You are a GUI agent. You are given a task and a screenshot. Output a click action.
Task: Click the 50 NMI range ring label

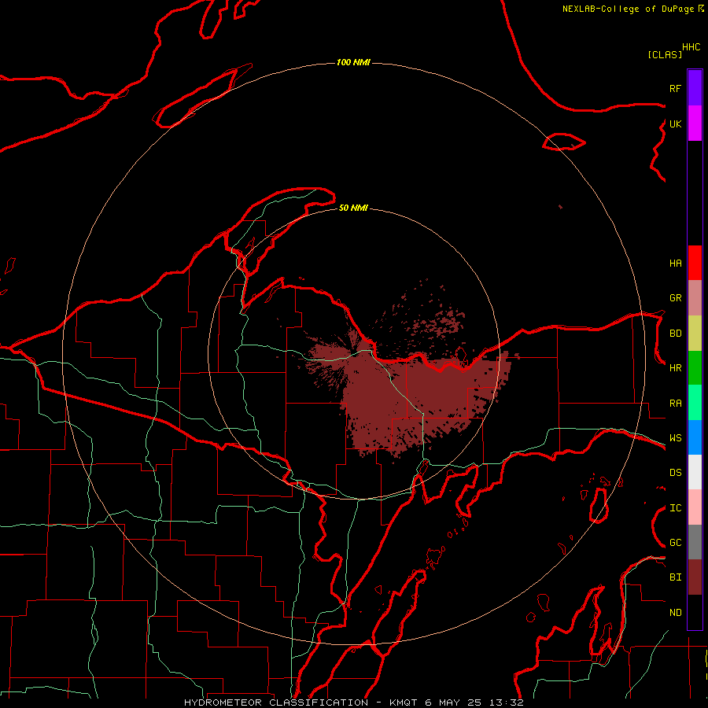(353, 208)
